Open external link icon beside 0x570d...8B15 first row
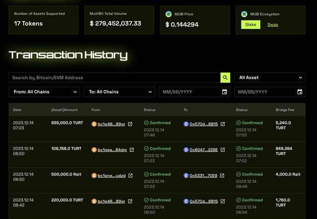Viewport: 317px width, 219px height. click(222, 124)
